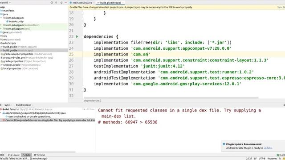The image size is (285, 160).
Task: Select Gradle Scripts node
Action: [8, 43]
